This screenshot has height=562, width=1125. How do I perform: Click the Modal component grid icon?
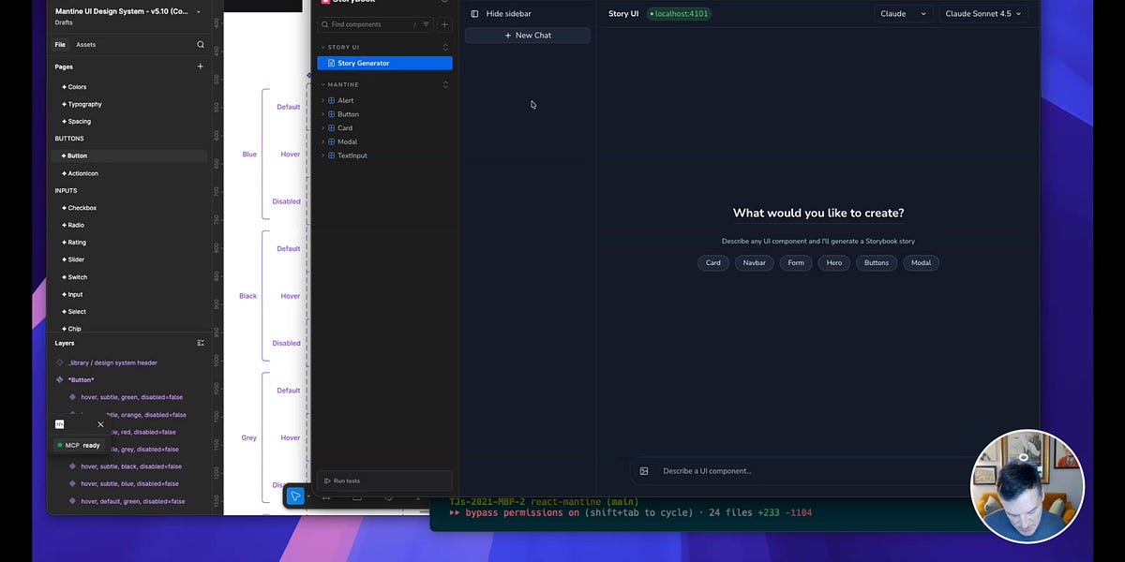pyautogui.click(x=331, y=141)
